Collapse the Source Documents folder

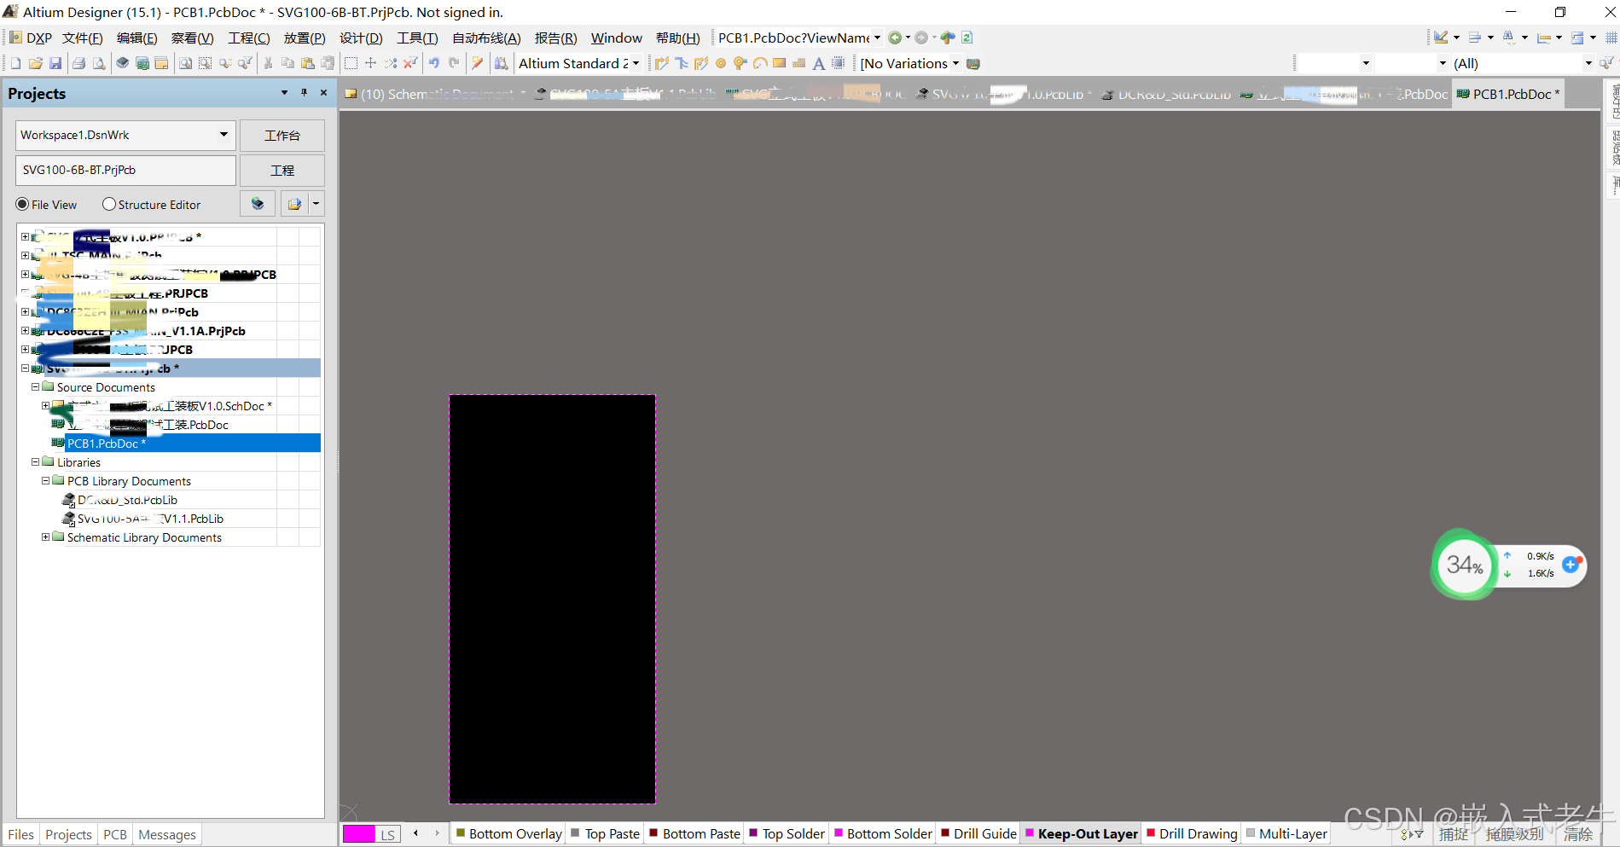click(x=36, y=386)
